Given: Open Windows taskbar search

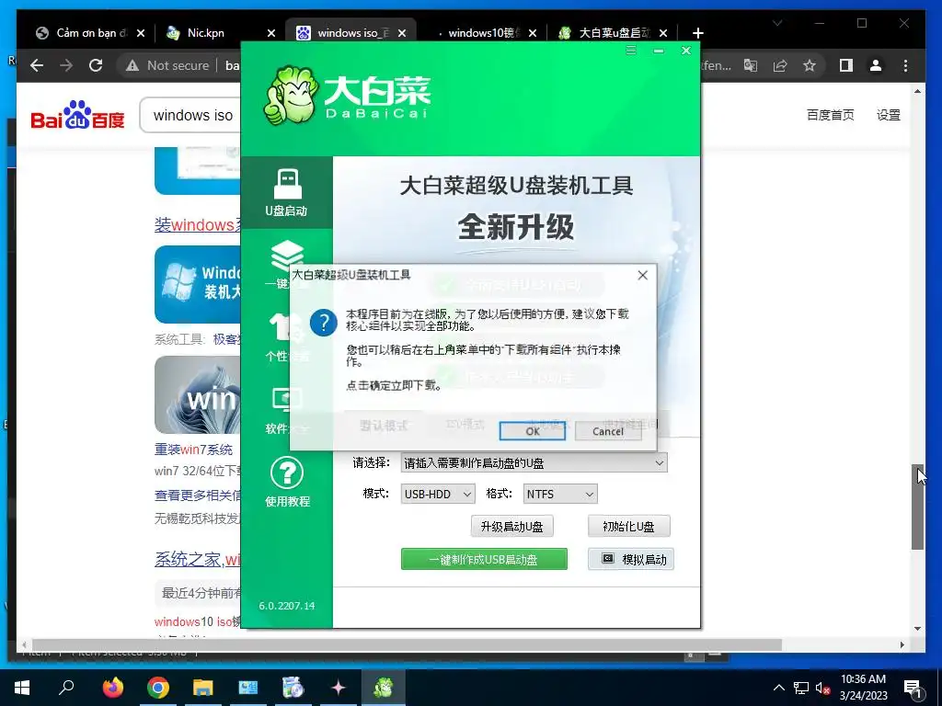Looking at the screenshot, I should 66,688.
